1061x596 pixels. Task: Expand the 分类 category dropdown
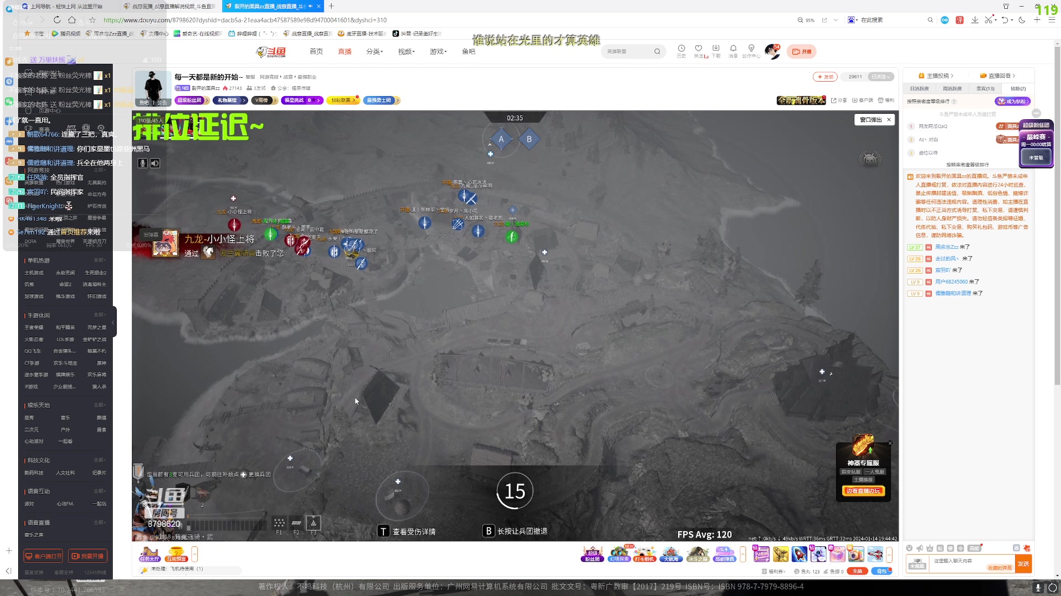(374, 51)
